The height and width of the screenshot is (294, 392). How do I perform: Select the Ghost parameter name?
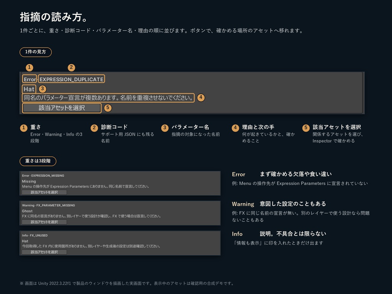[27, 211]
